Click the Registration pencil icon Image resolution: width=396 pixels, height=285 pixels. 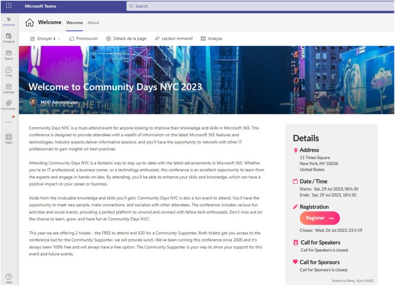[x=295, y=207]
